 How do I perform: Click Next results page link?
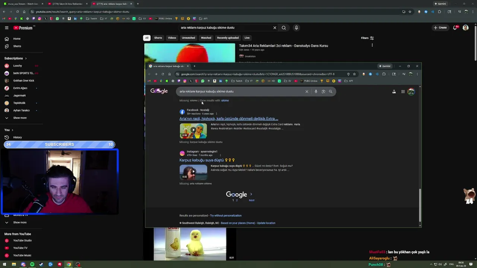coord(252,200)
